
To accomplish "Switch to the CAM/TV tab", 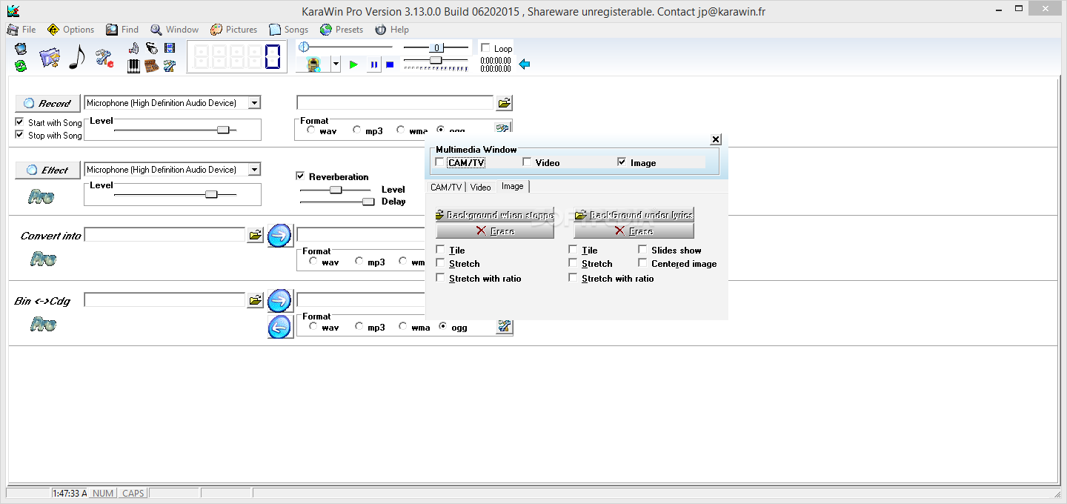I will coord(446,187).
